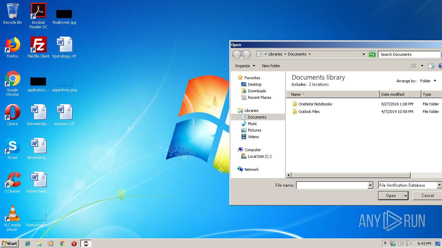
Task: Select summerx.rtf document icon
Action: (64, 115)
